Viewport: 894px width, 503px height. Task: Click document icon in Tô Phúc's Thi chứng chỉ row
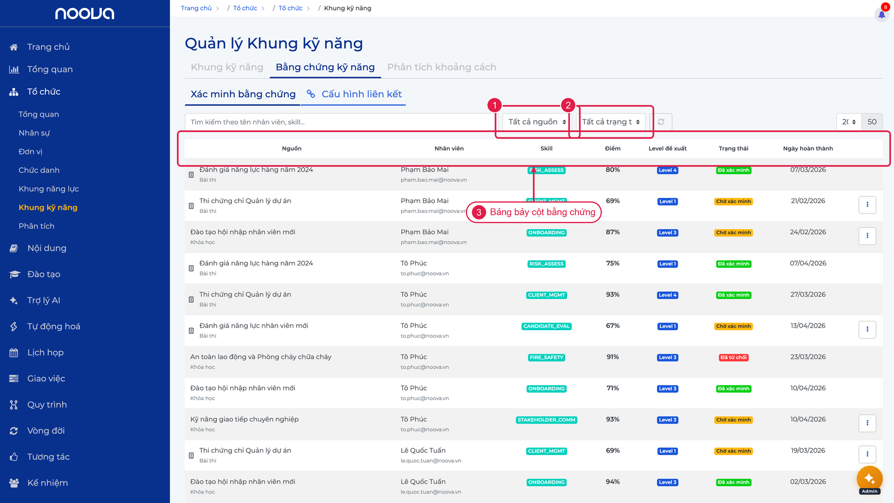click(191, 300)
